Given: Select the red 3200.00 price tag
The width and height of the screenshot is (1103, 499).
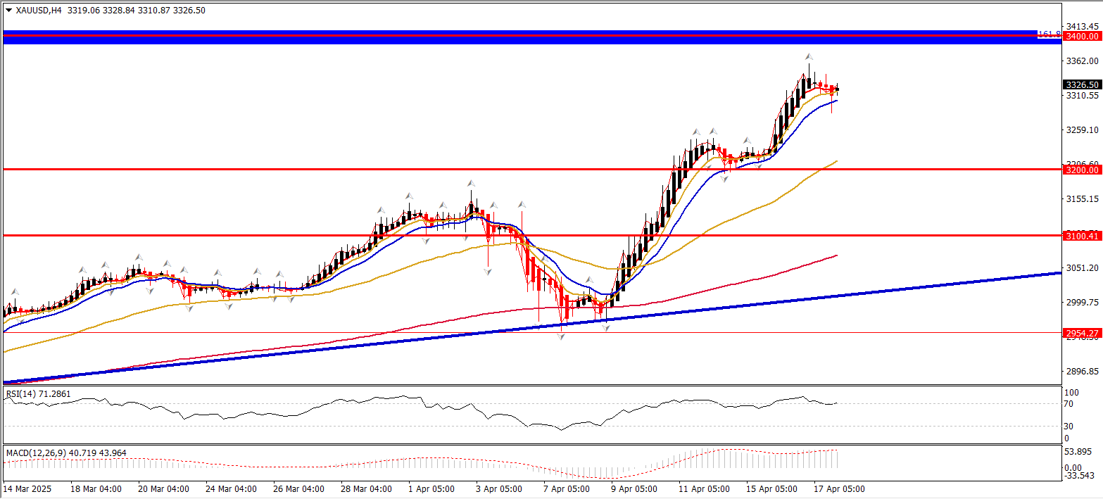Looking at the screenshot, I should click(1081, 170).
